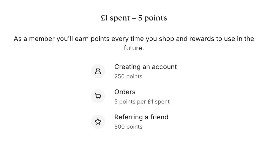Open the 'Orders' earning option
Image resolution: width=269 pixels, height=148 pixels.
coord(125,92)
